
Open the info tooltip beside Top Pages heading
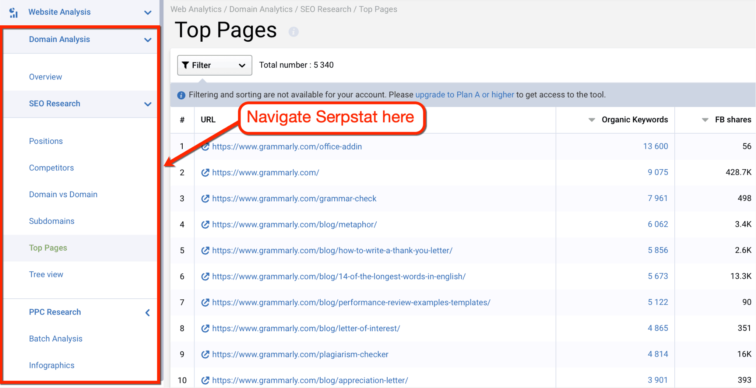[x=293, y=32]
